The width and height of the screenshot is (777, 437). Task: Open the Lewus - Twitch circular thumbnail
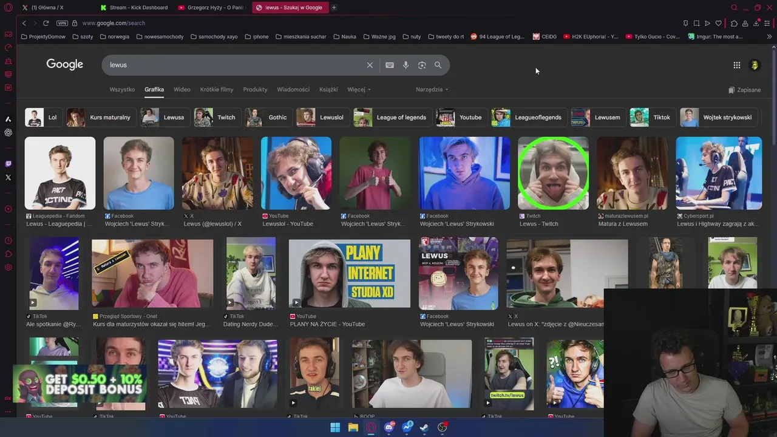[553, 173]
